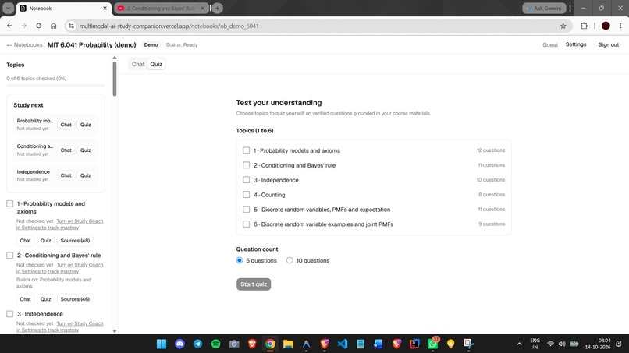Open the volume speaker tray icon
The height and width of the screenshot is (353, 629).
pyautogui.click(x=562, y=344)
